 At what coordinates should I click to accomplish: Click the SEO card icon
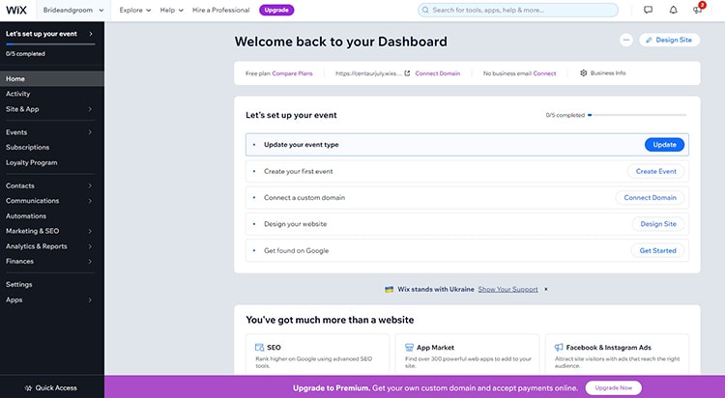point(259,347)
